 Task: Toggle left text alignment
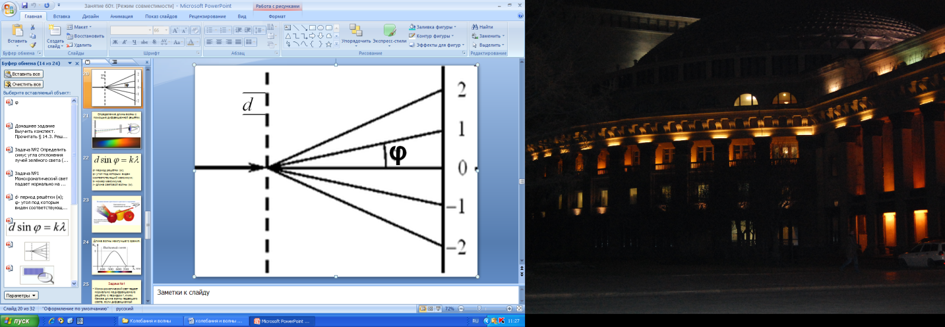pyautogui.click(x=209, y=42)
